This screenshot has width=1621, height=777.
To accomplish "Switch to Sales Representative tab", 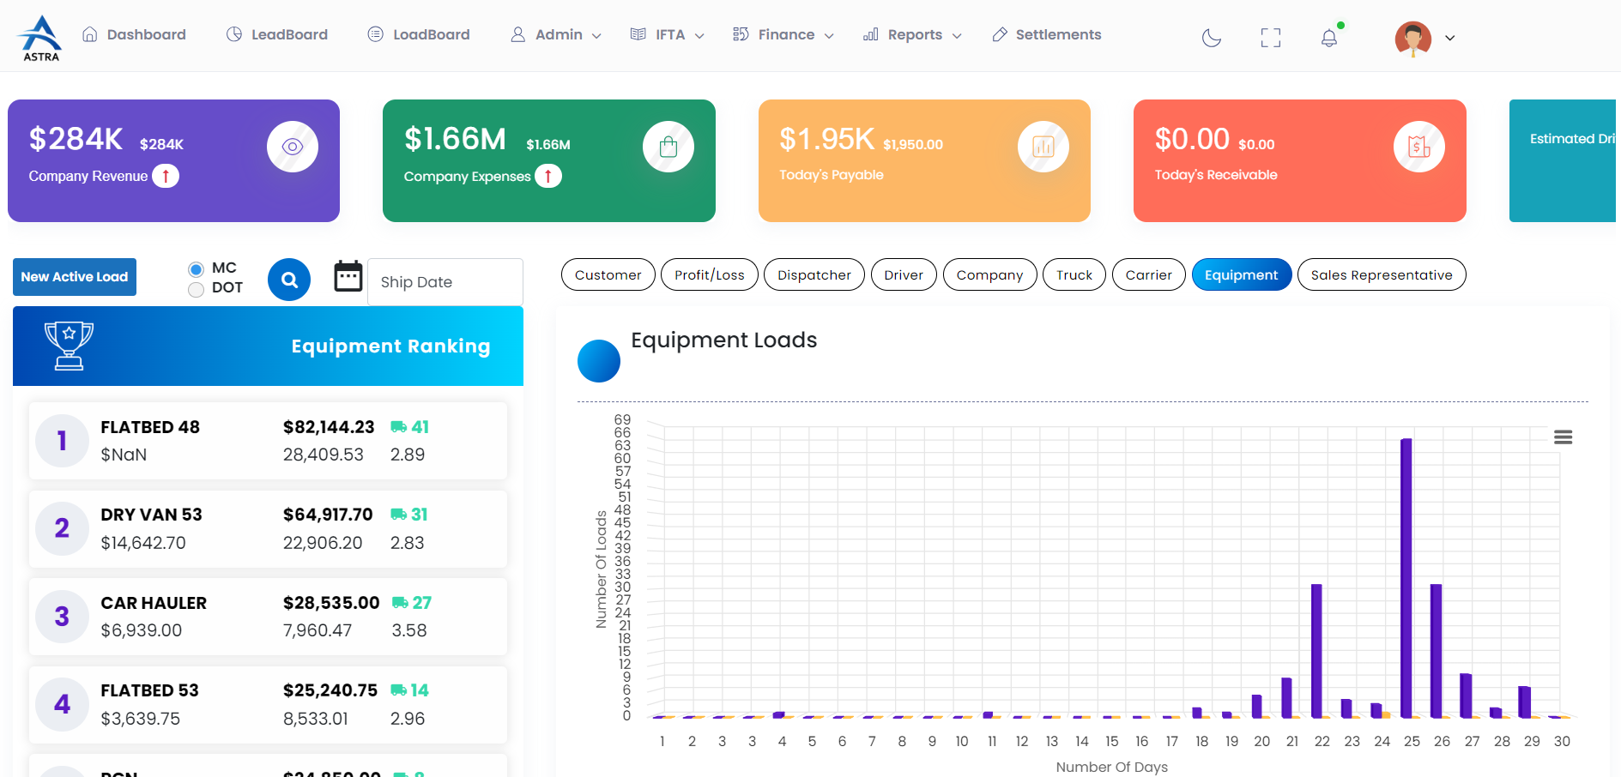I will click(1382, 274).
